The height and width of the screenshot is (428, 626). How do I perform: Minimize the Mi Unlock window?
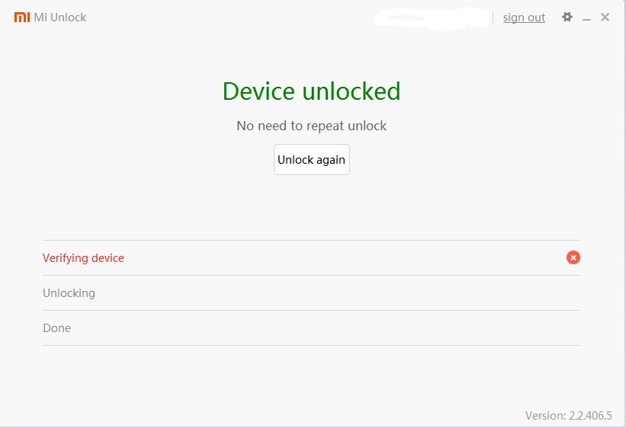coord(586,18)
